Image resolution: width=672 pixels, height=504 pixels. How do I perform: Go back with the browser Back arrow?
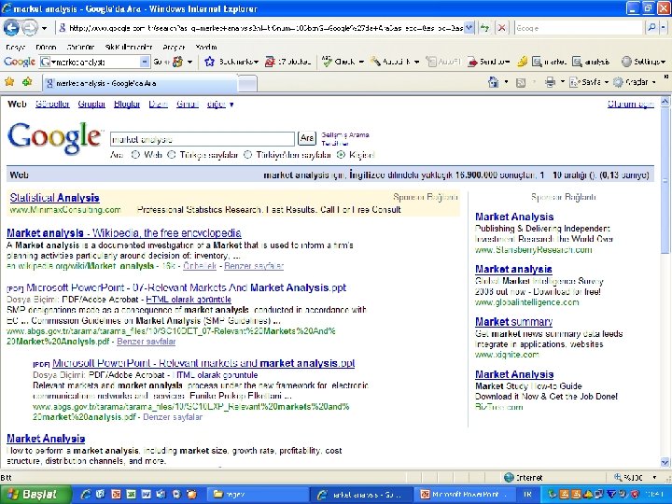11,28
